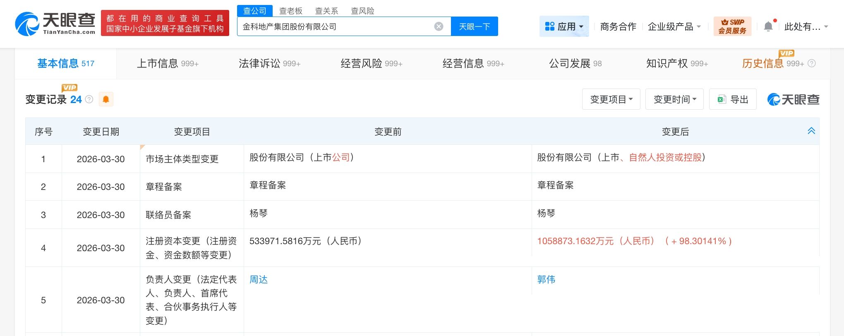This screenshot has height=336, width=844.
Task: Click the help icon beside 历史信息
Action: [x=812, y=63]
